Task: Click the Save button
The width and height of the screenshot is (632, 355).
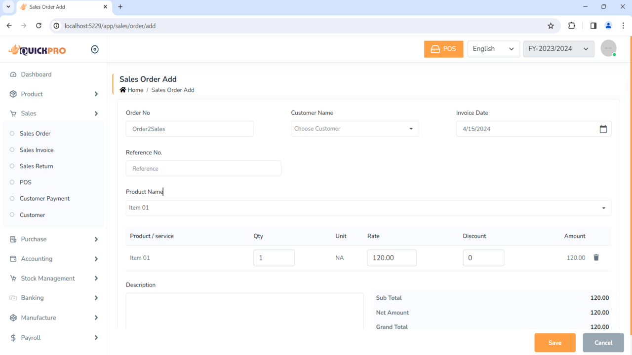Action: coord(554,342)
